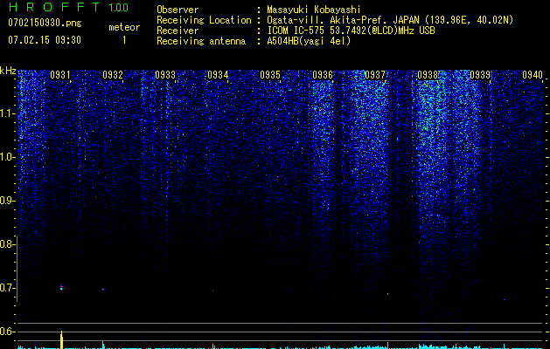Click the 1.0 kHz axis label
550x349 pixels.
tap(6, 157)
